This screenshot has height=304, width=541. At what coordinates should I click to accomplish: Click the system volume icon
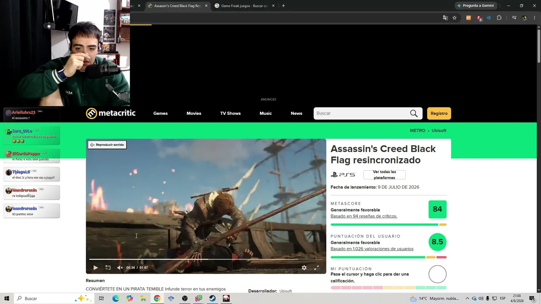(480, 299)
